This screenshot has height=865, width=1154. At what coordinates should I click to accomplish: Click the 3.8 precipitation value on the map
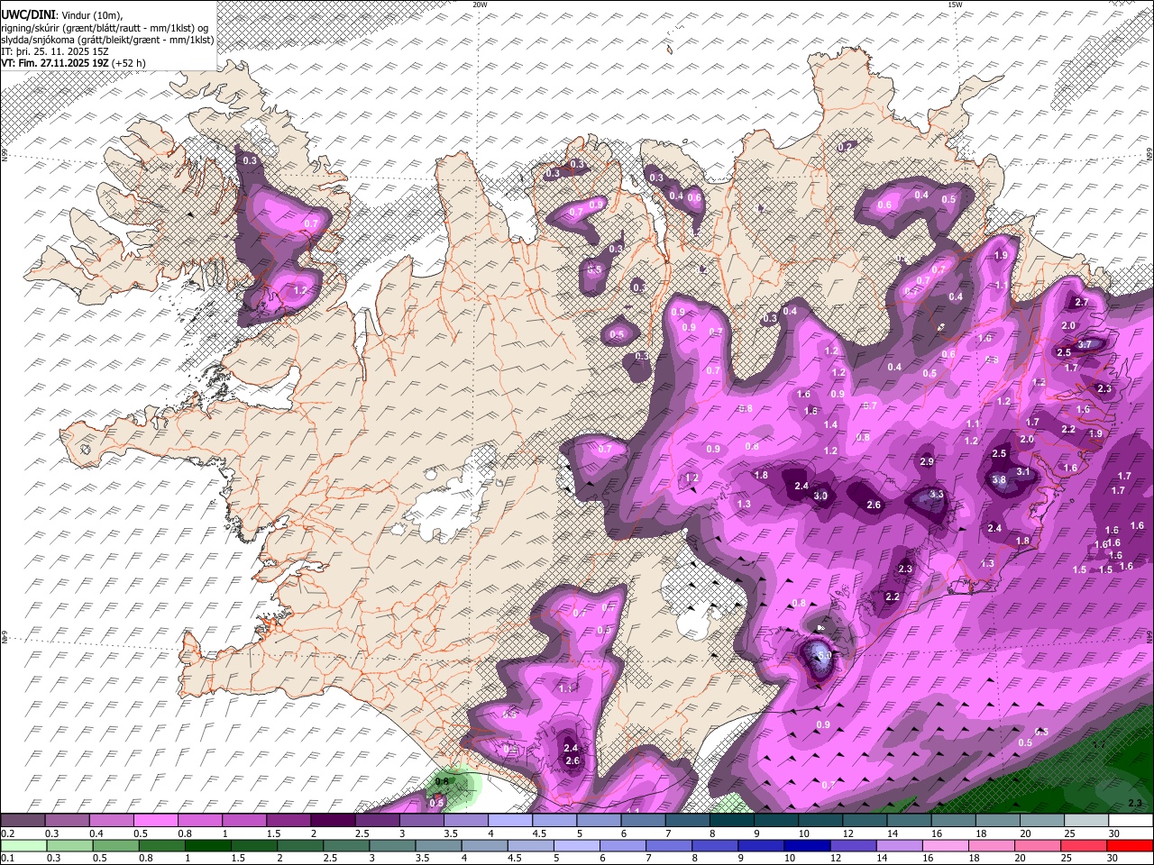tap(999, 480)
